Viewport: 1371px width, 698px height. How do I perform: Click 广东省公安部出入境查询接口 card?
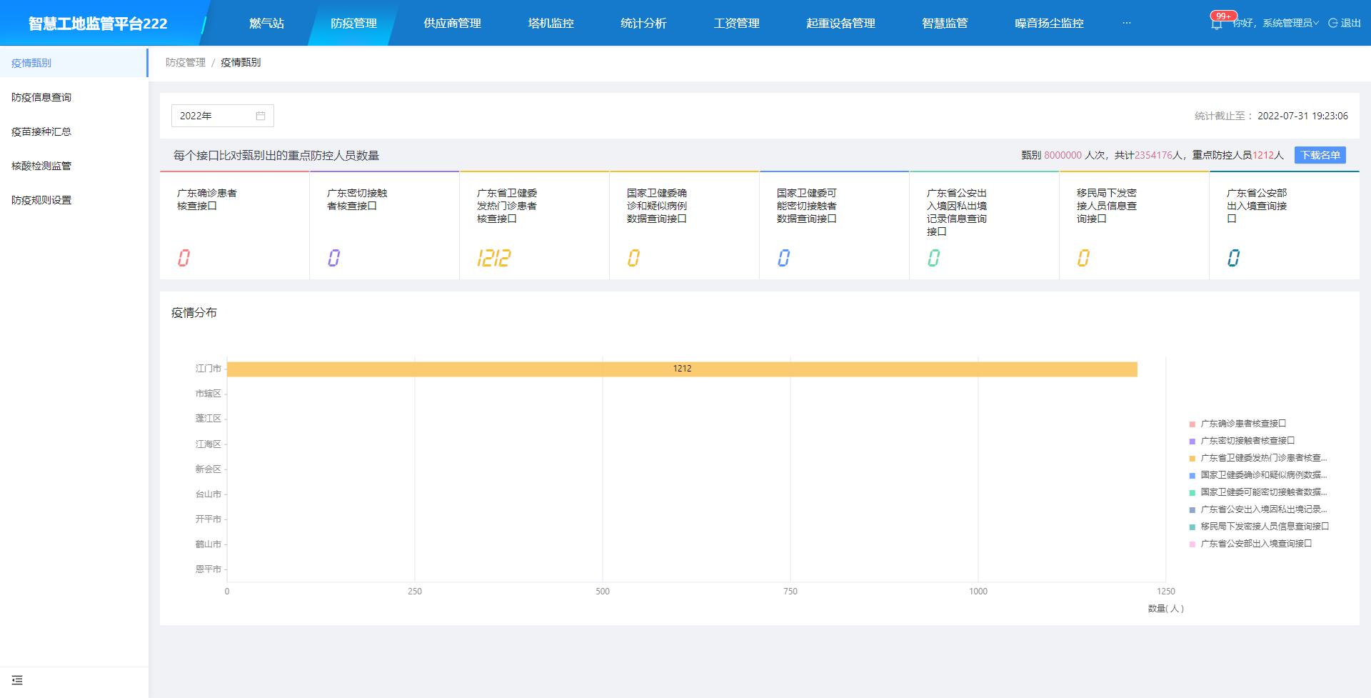1285,226
